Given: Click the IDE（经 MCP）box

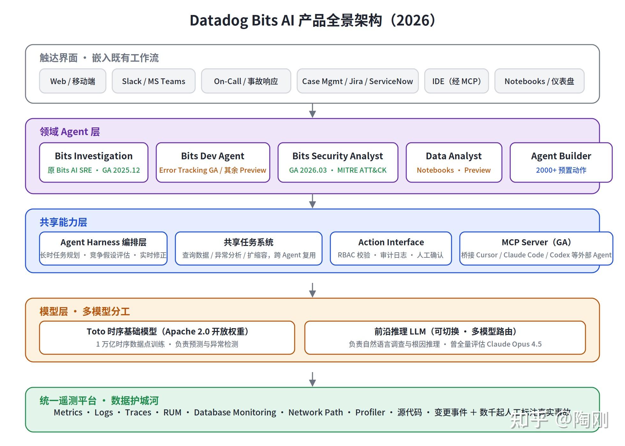Looking at the screenshot, I should click(456, 81).
